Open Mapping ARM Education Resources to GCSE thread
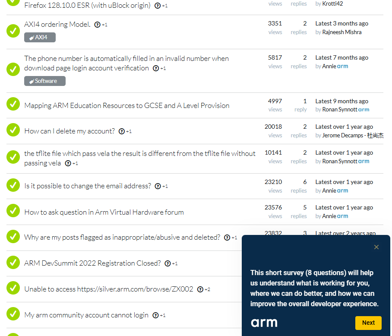Screen dimensions: 392x336 [x=127, y=105]
